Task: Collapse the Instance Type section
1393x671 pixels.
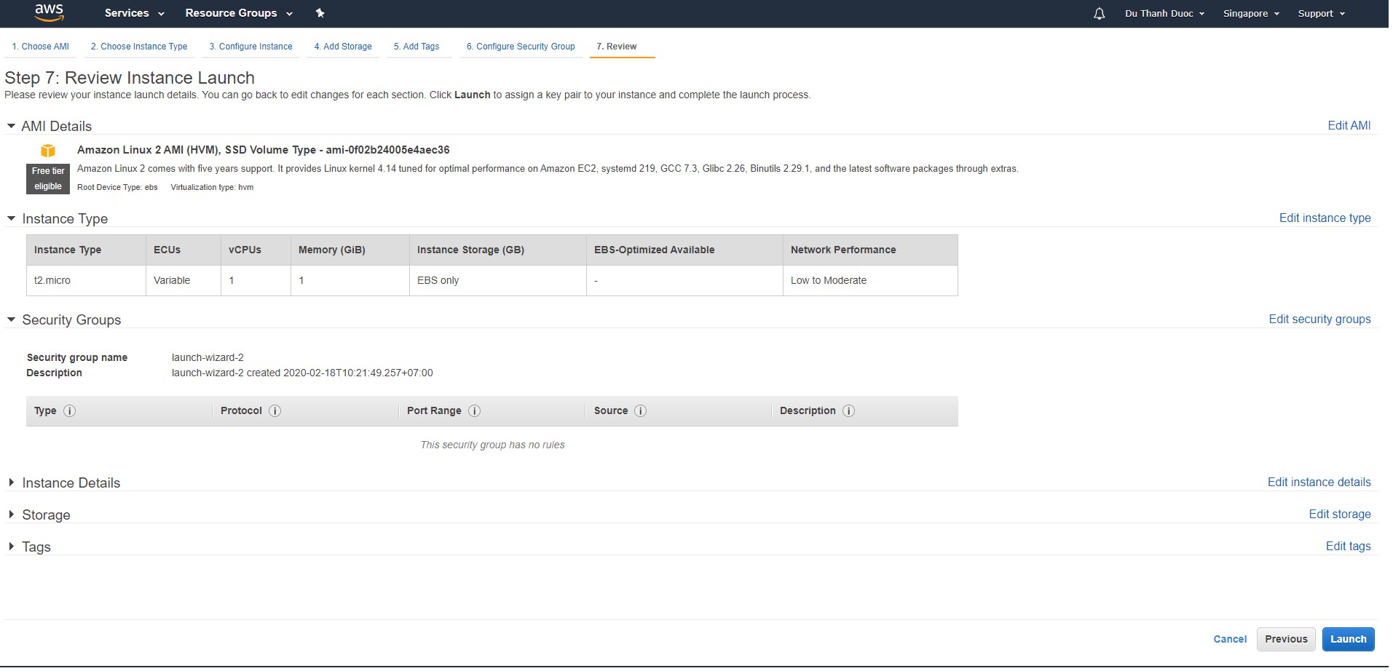Action: 12,218
